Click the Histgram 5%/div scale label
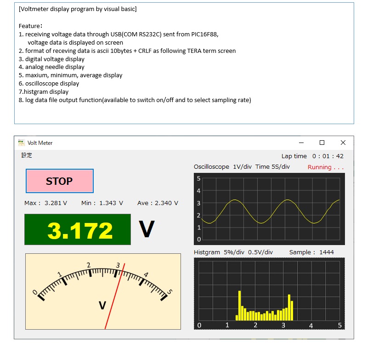The height and width of the screenshot is (343, 367). pos(233,252)
